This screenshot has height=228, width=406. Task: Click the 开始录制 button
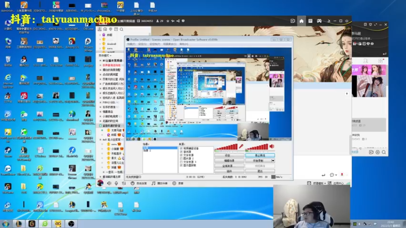258,161
